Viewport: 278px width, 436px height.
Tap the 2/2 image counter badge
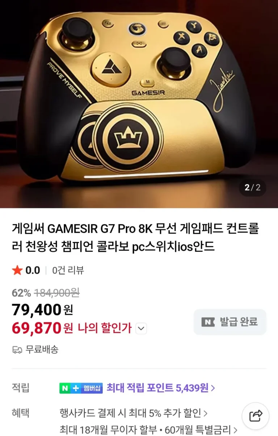252,188
